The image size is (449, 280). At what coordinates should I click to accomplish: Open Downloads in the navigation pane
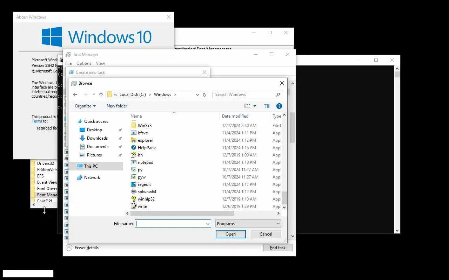pos(97,138)
